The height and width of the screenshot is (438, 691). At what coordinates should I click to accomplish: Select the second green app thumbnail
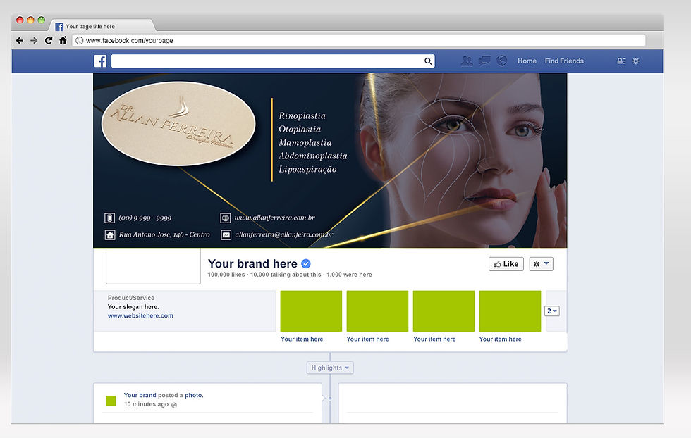pos(377,311)
